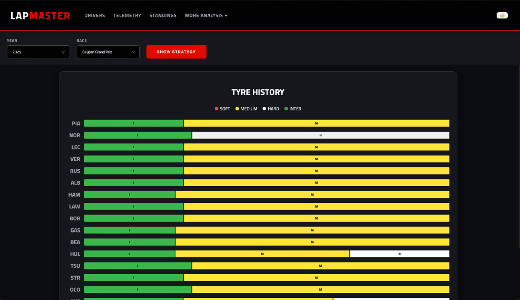Toggle the INTER compound filter in legend

[292, 108]
